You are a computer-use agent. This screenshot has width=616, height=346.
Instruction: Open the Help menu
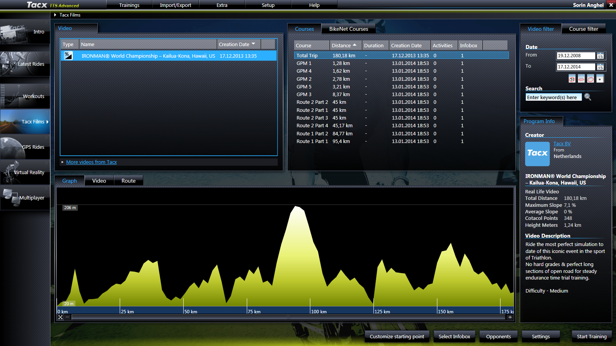315,5
